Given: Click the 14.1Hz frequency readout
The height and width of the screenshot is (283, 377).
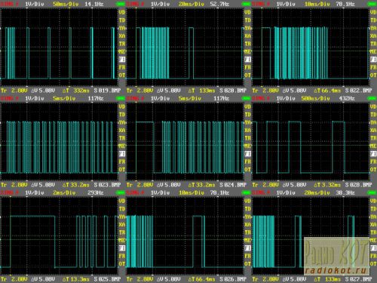Looking at the screenshot, I should [x=94, y=4].
